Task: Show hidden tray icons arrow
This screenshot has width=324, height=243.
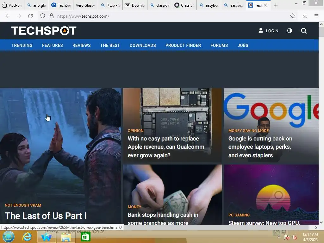Action: pos(279,237)
